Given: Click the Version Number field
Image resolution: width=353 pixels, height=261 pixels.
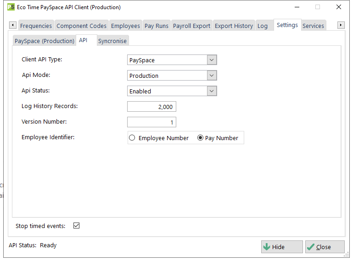Looking at the screenshot, I should pos(151,122).
